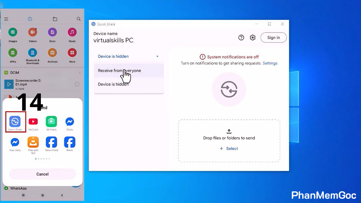
Task: Switch to the Recent clock tab
Action: click(30, 19)
